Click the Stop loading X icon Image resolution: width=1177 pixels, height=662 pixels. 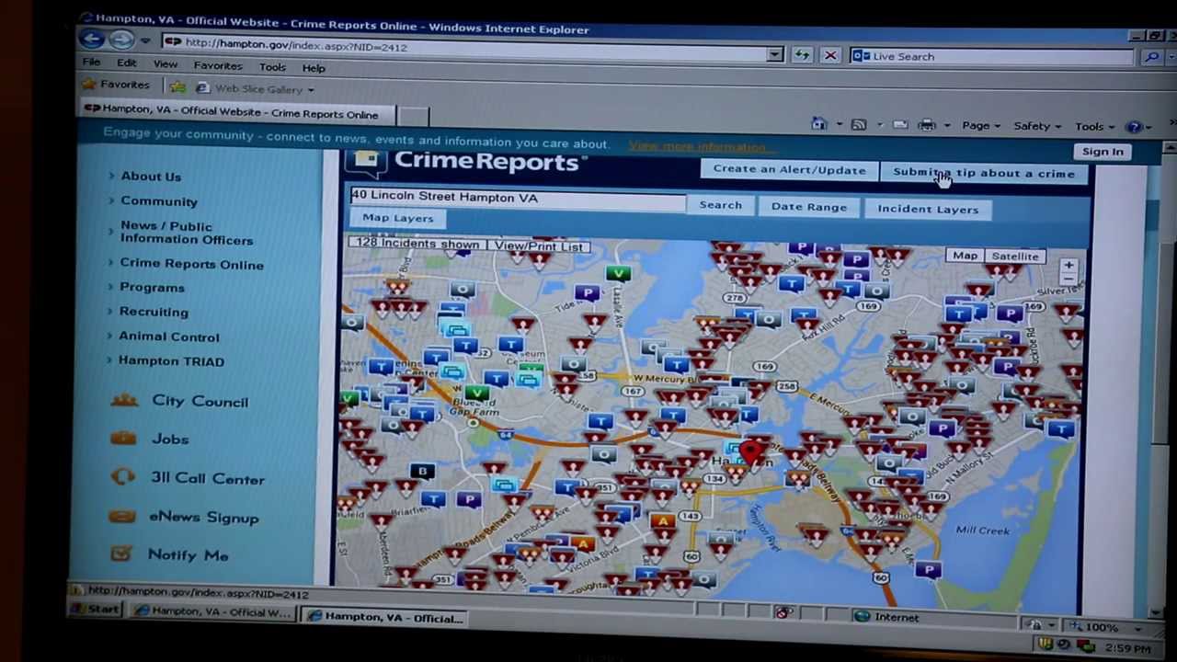830,56
